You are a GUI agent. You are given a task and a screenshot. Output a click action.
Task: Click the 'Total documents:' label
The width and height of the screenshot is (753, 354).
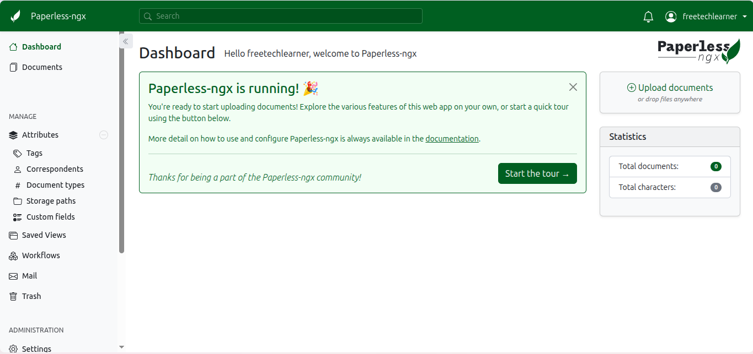coord(649,166)
